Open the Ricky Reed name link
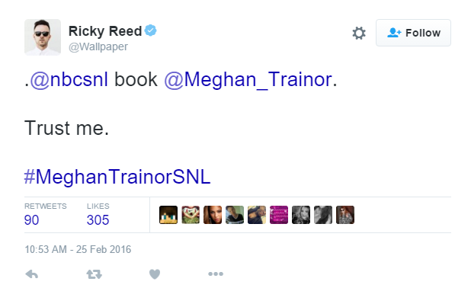 tap(105, 31)
